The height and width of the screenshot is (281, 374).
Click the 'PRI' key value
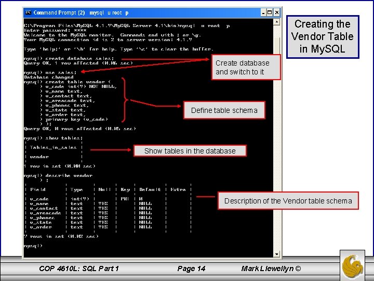pyautogui.click(x=125, y=199)
